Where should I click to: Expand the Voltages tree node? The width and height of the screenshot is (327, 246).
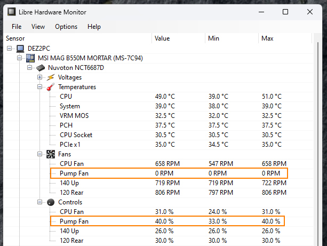(x=39, y=77)
